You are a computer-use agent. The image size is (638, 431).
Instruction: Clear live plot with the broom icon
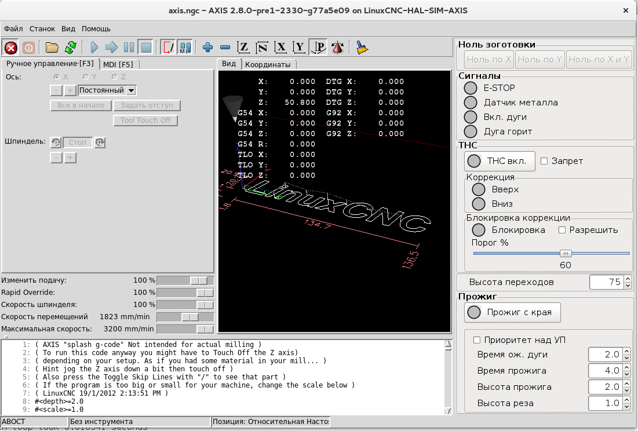point(362,48)
